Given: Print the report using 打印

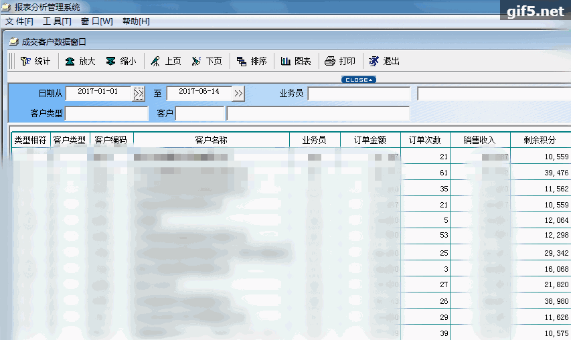Looking at the screenshot, I should coord(339,61).
